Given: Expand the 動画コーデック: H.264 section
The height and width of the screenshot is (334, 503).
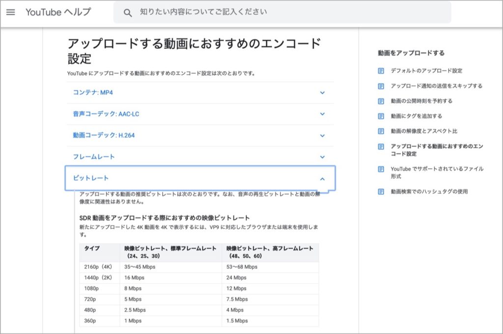Looking at the screenshot, I should click(200, 136).
